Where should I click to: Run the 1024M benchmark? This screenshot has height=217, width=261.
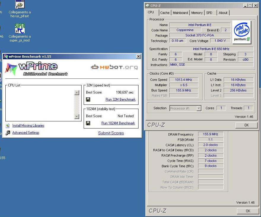pos(118,123)
